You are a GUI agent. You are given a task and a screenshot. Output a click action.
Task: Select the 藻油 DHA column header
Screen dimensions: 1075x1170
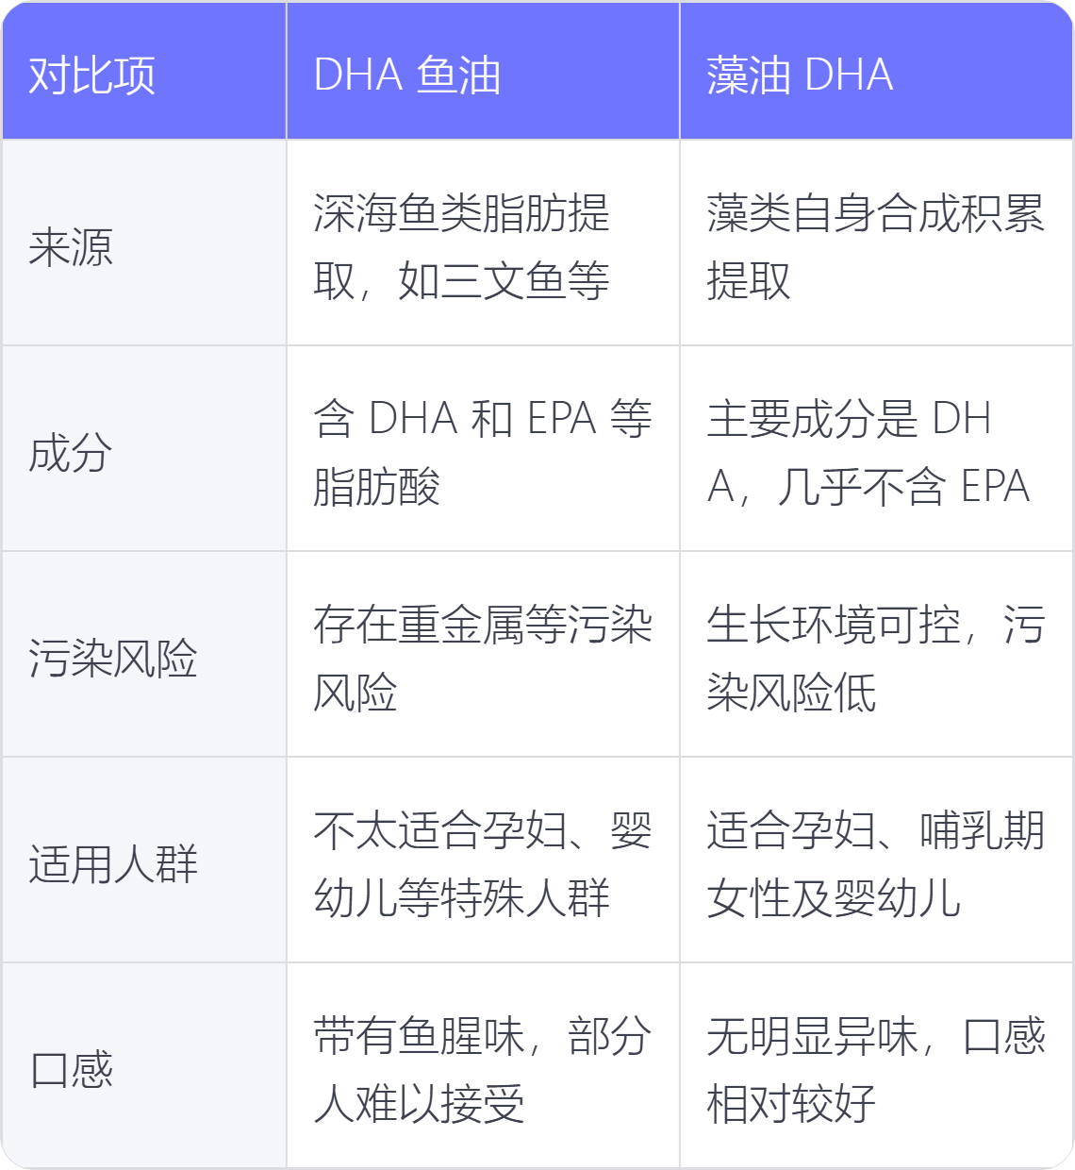pos(800,75)
